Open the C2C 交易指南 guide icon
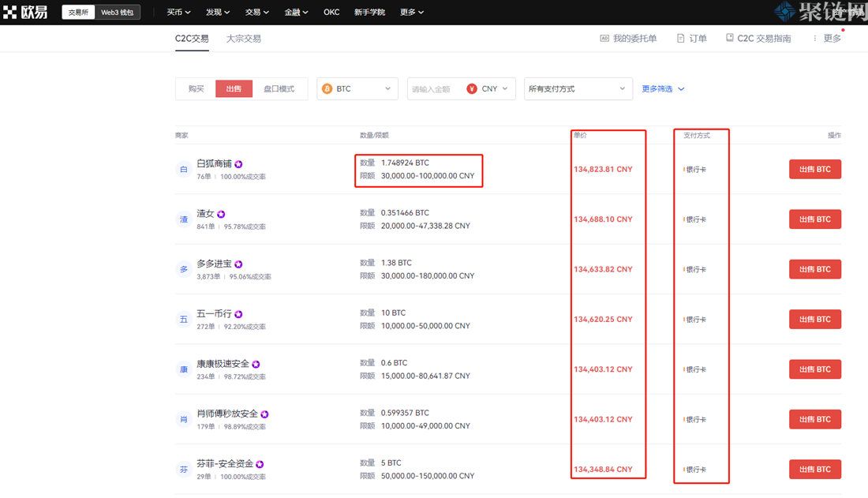The image size is (868, 498). pos(730,38)
